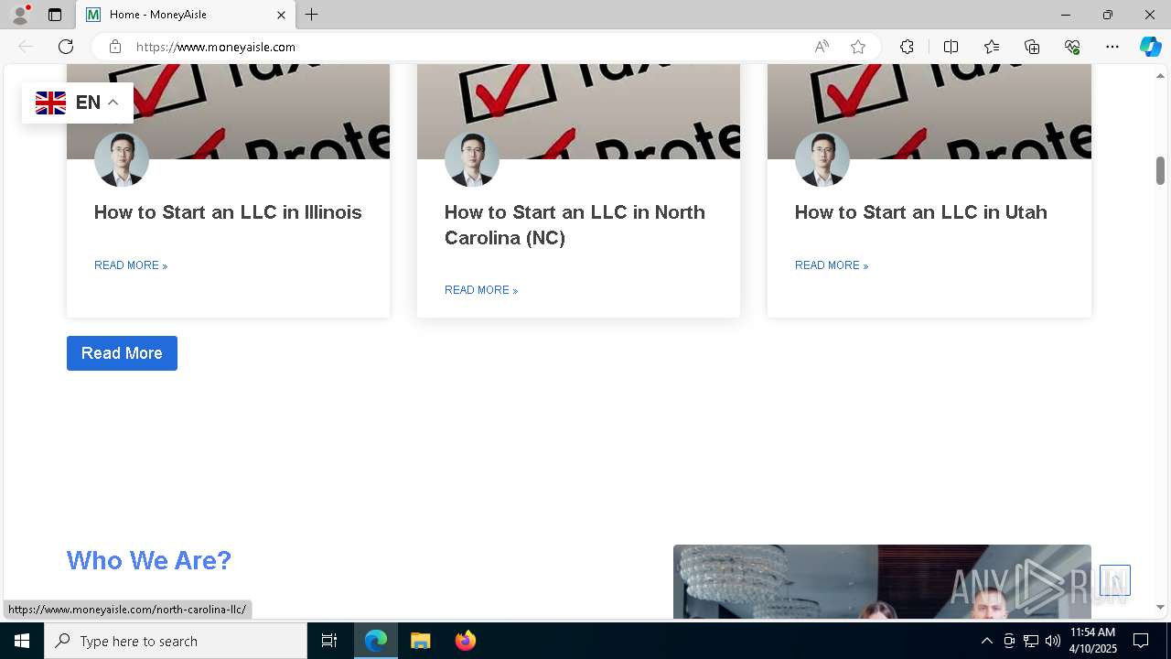
Task: Close the Home - MoneyAisle tab
Action: tap(281, 15)
